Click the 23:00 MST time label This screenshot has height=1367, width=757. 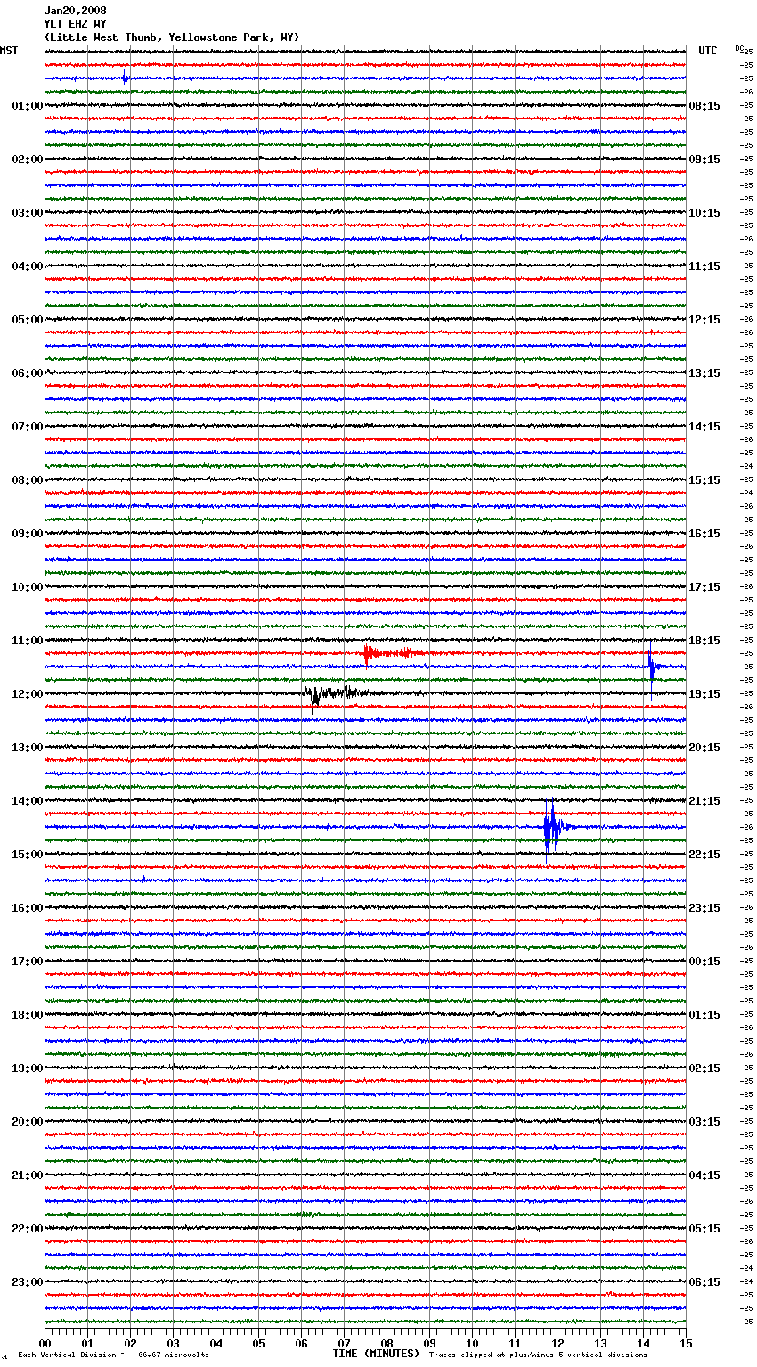tap(27, 1282)
